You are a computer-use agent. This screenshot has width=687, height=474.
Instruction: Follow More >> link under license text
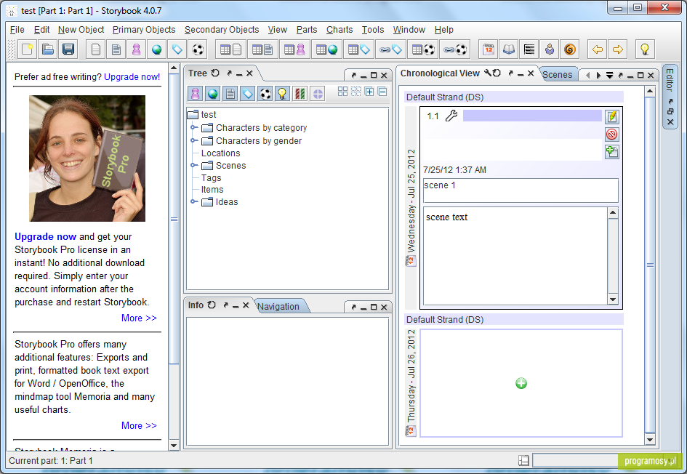click(139, 318)
